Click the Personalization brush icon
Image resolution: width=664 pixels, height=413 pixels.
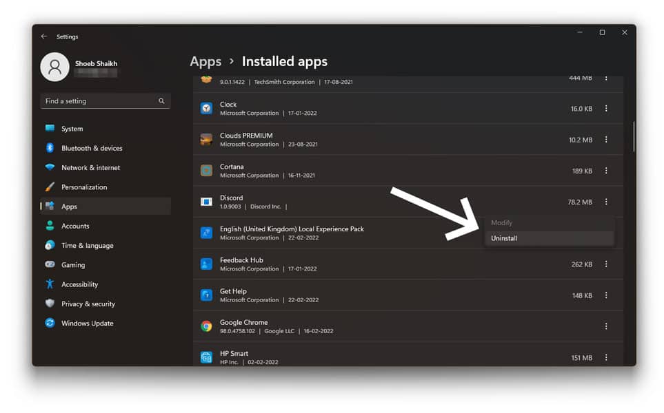pos(50,187)
